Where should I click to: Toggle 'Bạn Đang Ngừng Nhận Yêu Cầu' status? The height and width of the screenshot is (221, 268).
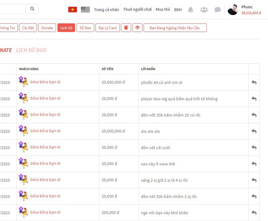pyautogui.click(x=175, y=28)
